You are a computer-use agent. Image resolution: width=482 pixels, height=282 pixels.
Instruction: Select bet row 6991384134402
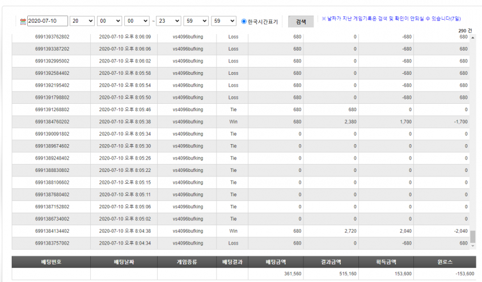tap(240, 231)
